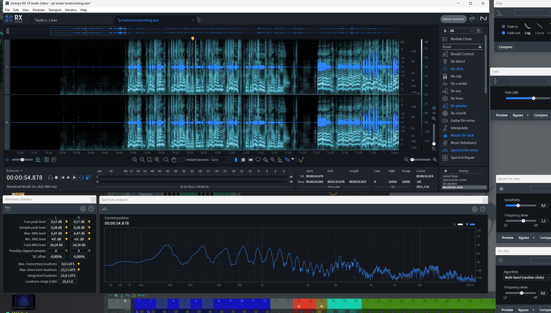The width and height of the screenshot is (551, 313).
Task: Open the Edit menu
Action: click(x=16, y=10)
